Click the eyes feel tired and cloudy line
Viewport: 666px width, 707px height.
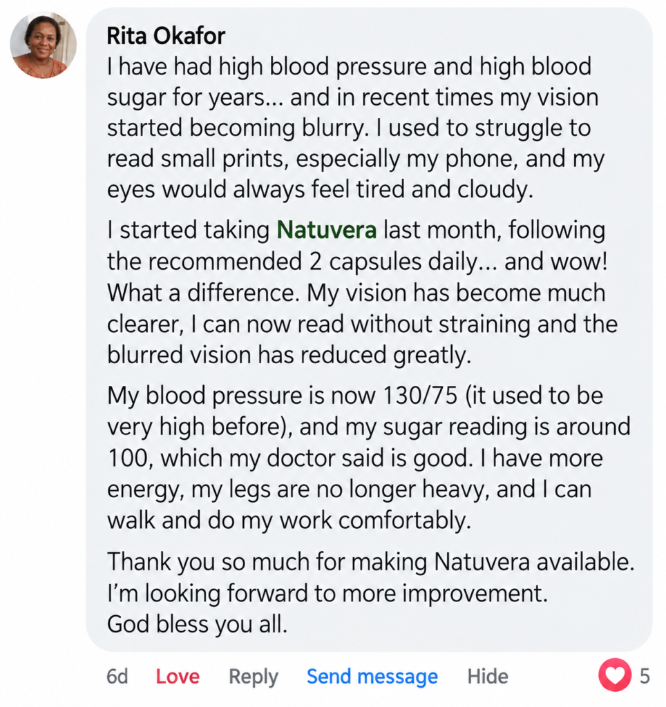tap(320, 189)
